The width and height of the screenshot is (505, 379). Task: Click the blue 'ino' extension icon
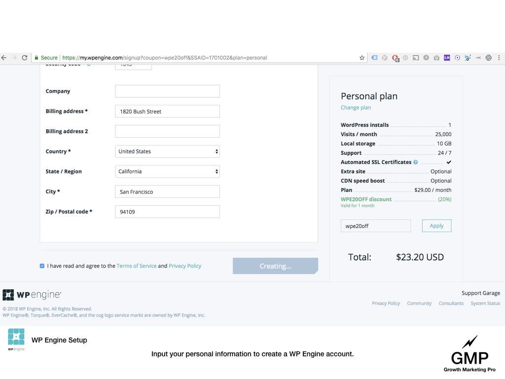[468, 58]
